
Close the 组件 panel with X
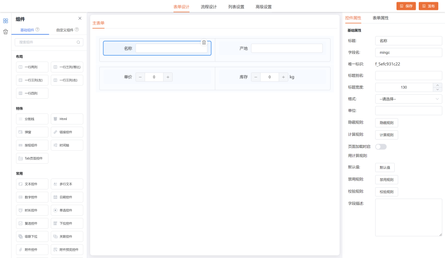(x=80, y=18)
